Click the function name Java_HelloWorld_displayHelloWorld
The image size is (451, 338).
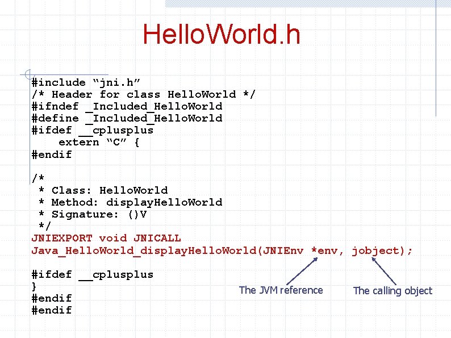[144, 251]
